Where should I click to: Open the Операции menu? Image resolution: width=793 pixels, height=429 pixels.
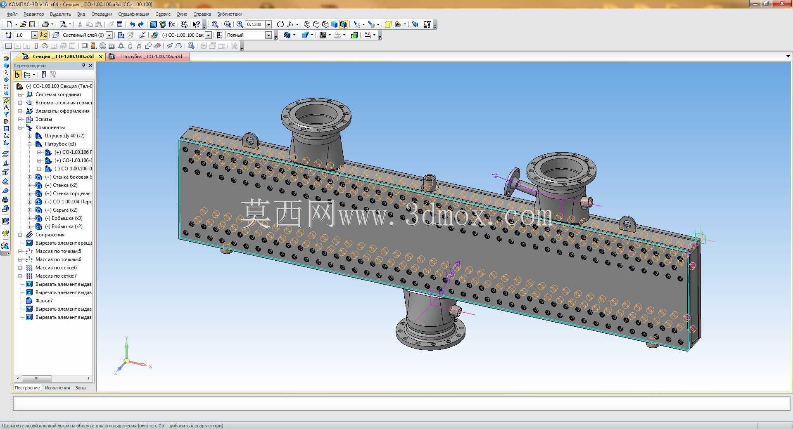tap(102, 14)
